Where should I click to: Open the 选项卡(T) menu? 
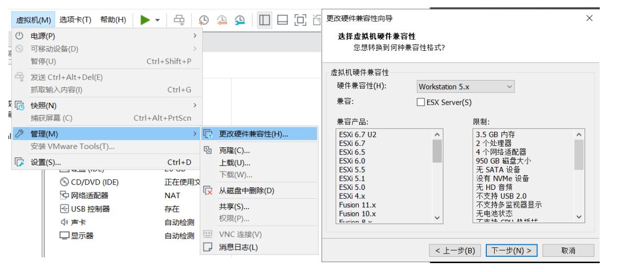[x=75, y=20]
